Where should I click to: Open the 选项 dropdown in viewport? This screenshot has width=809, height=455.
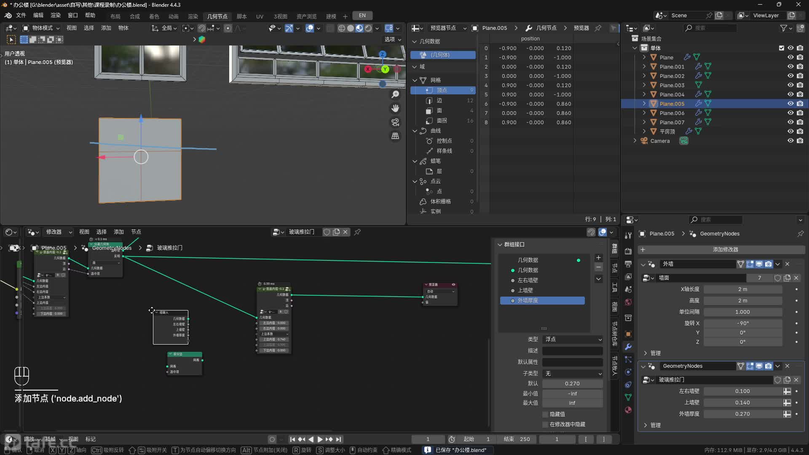pos(392,40)
